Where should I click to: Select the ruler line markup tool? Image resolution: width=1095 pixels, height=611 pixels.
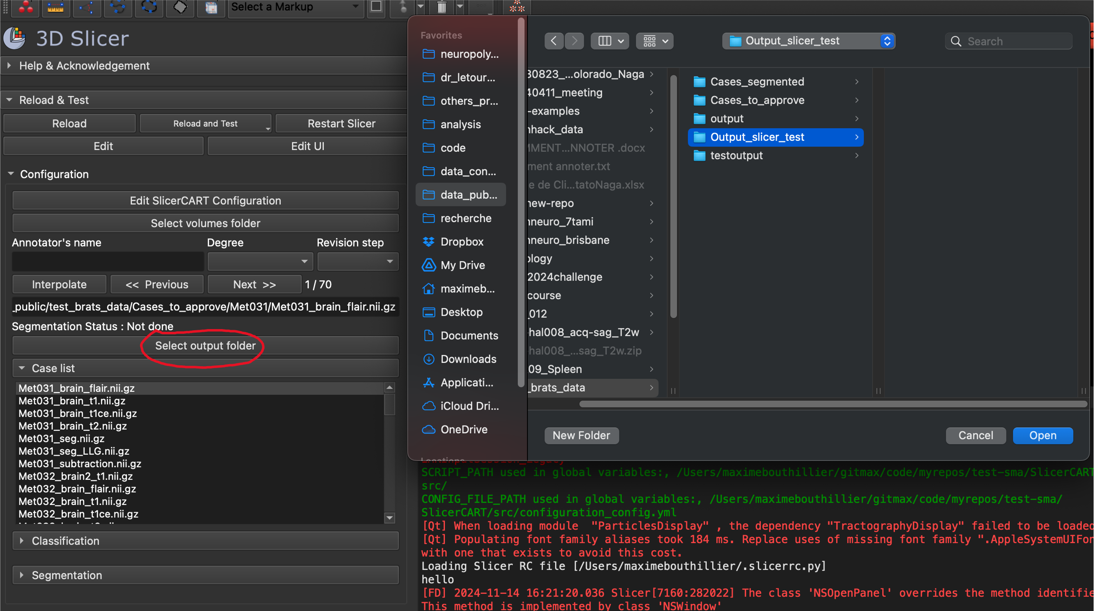[56, 7]
